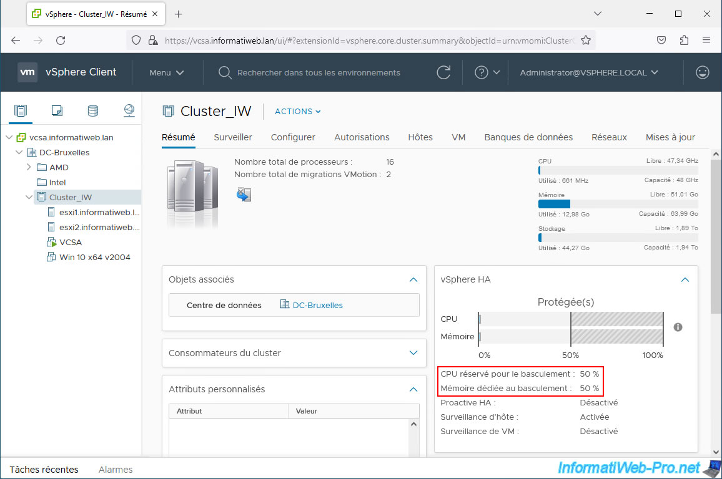The height and width of the screenshot is (479, 722).
Task: Sort by the Attribut column header
Action: [x=229, y=411]
